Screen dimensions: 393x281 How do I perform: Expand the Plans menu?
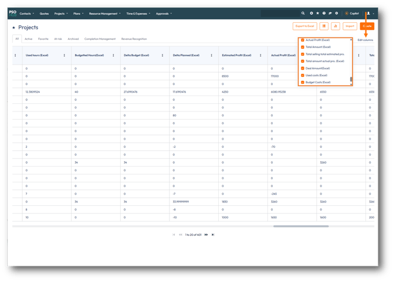coord(78,13)
